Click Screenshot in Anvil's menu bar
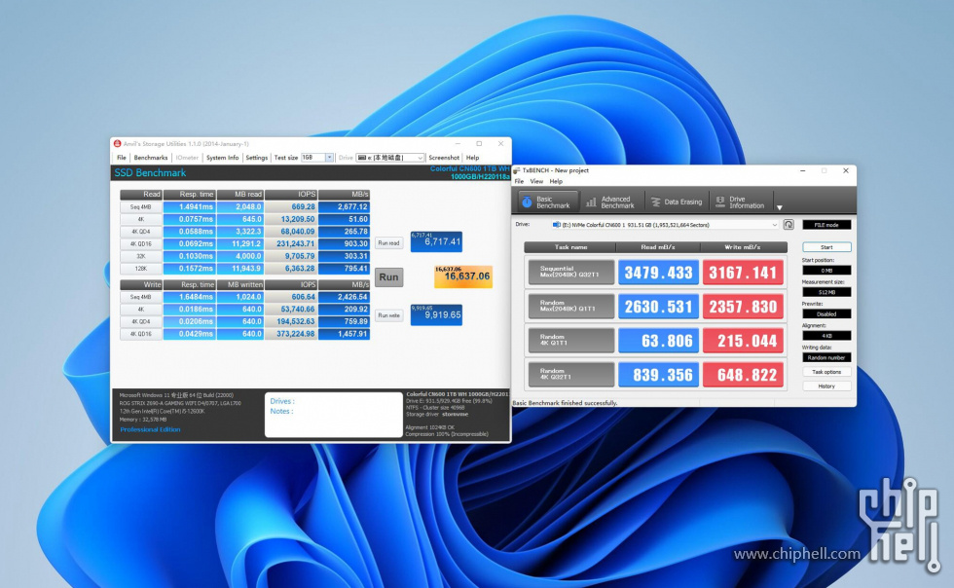Screen dimensions: 954x588 [x=444, y=158]
